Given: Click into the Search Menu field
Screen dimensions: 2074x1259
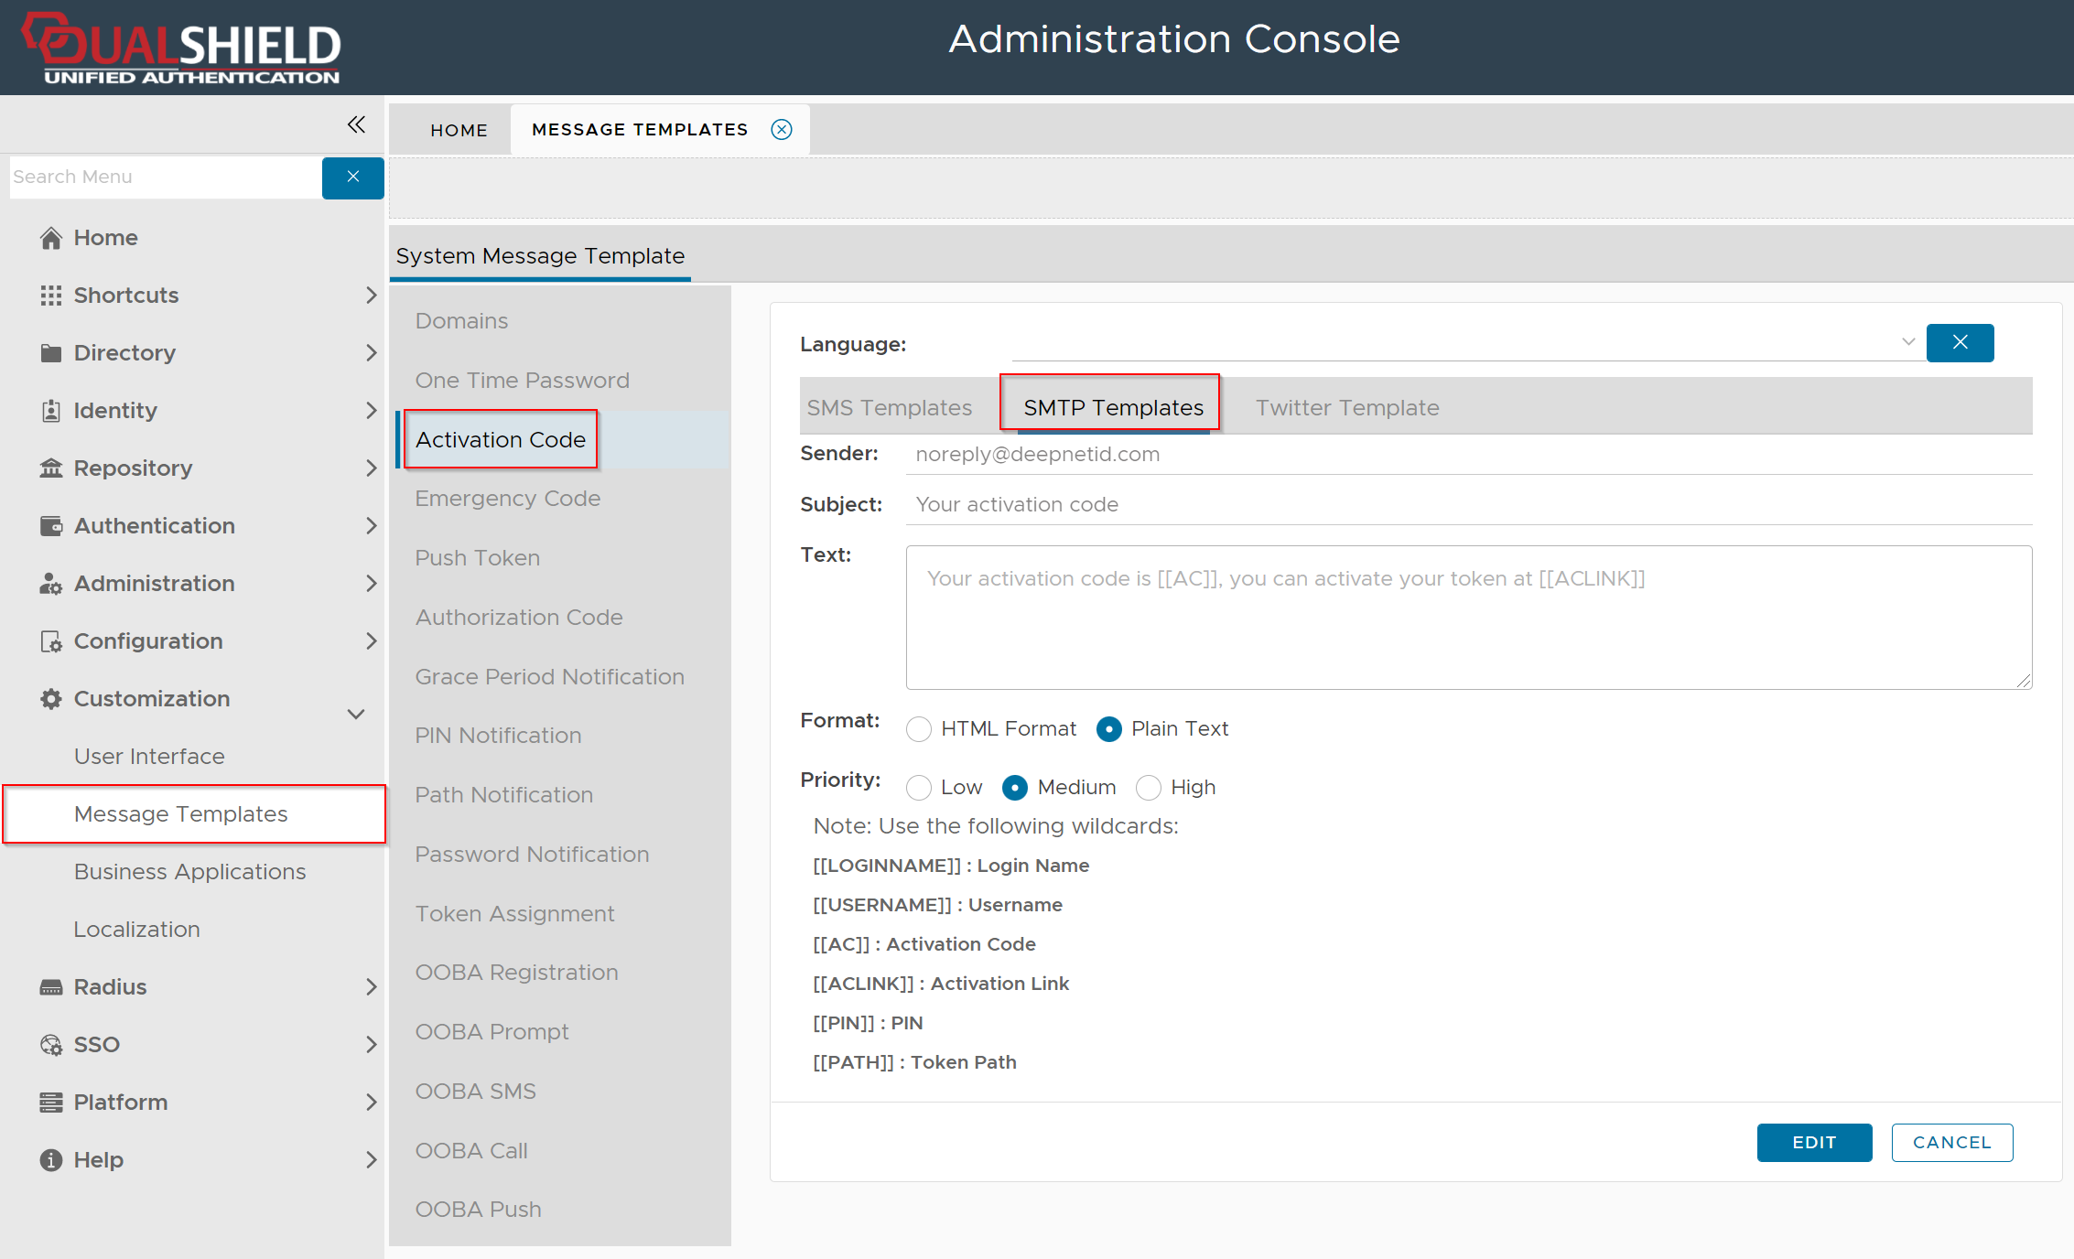Looking at the screenshot, I should [165, 178].
